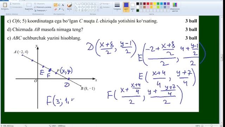Click the canvas size "1410 × 10000пкс" text

(x=58, y=126)
